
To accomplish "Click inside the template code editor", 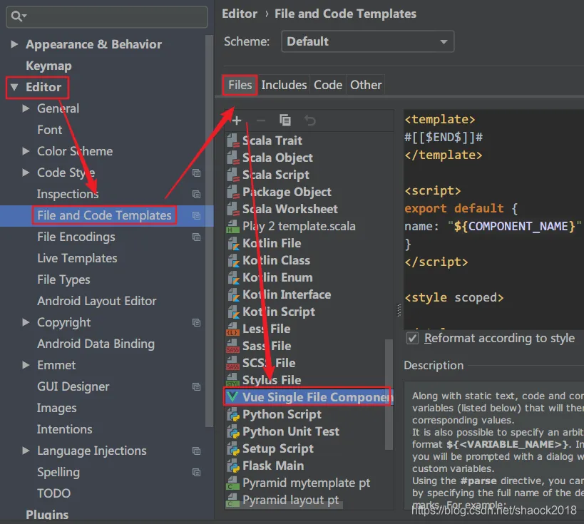I will point(494,219).
